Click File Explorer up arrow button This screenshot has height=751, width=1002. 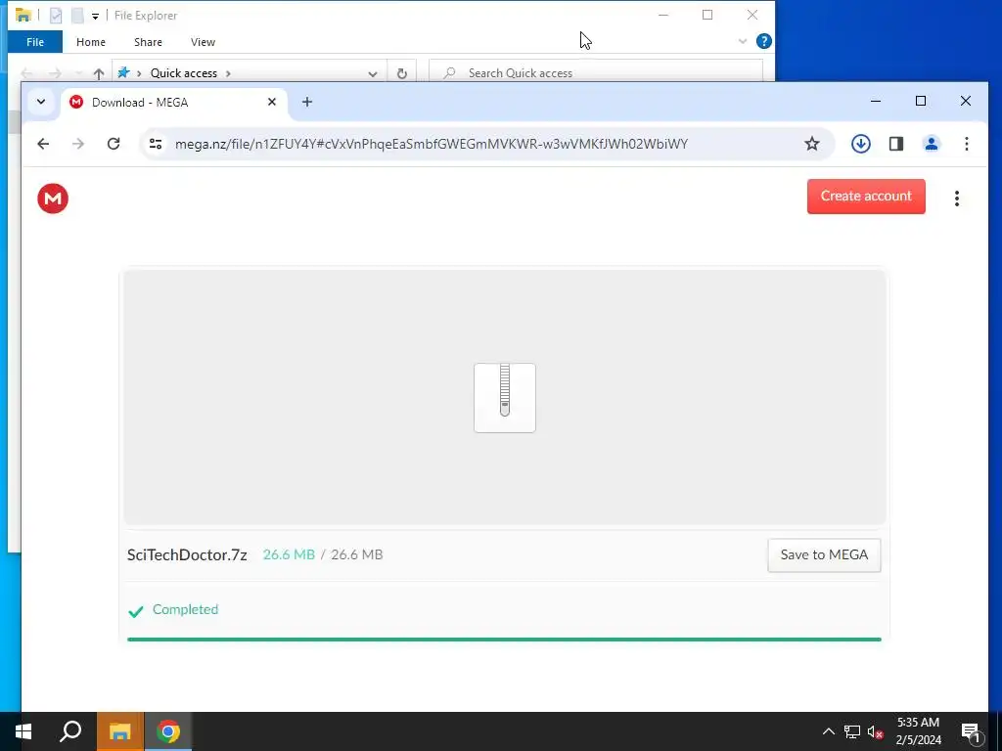pyautogui.click(x=99, y=73)
